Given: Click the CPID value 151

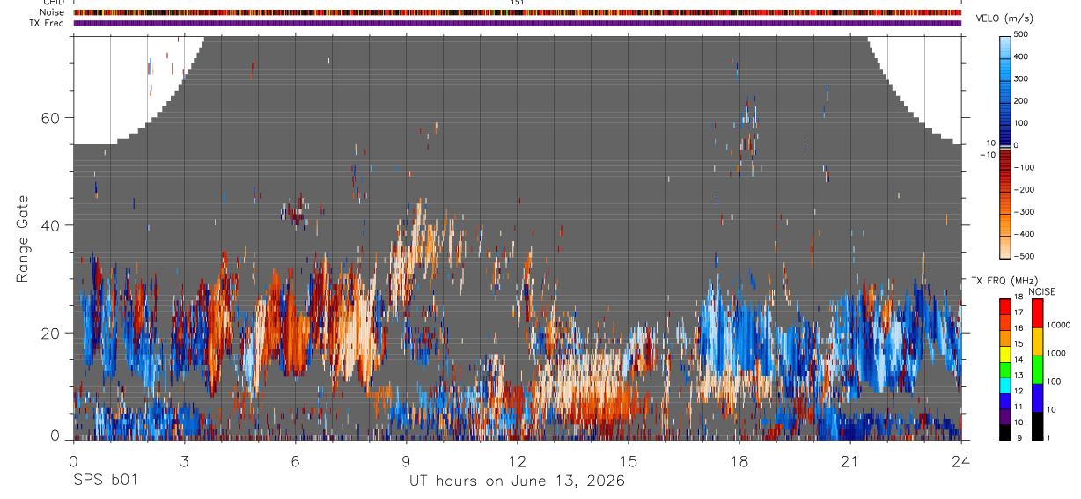Looking at the screenshot, I should [517, 3].
